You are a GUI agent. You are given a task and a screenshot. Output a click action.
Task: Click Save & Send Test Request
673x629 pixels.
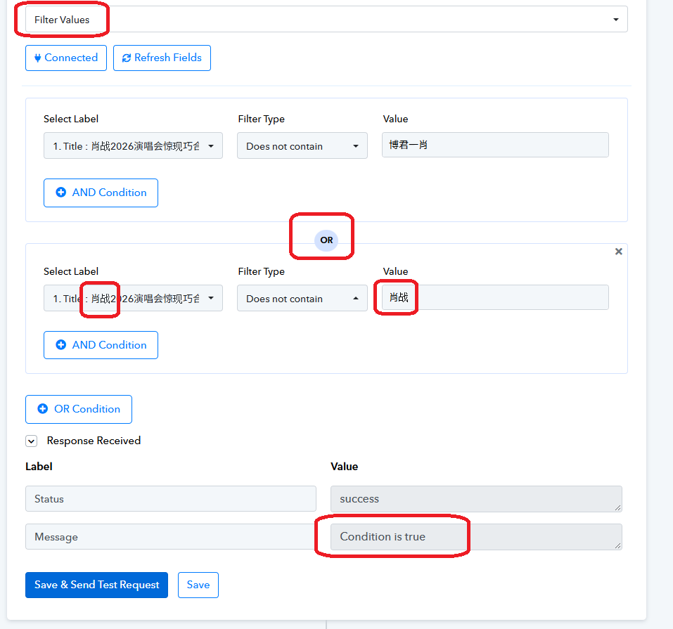tap(96, 585)
